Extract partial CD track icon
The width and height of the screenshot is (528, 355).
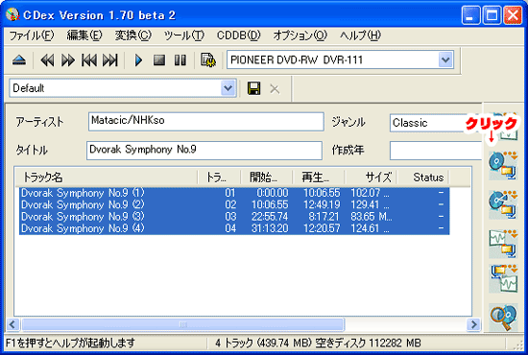click(503, 204)
